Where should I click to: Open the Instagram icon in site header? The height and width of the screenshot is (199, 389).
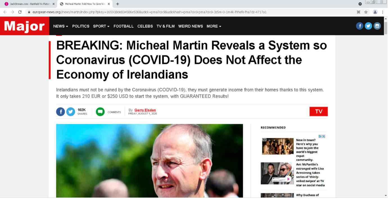[x=377, y=26]
